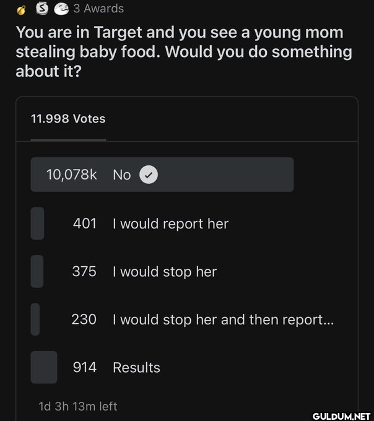Click the white face award icon
This screenshot has height=421, width=374.
coord(61,9)
